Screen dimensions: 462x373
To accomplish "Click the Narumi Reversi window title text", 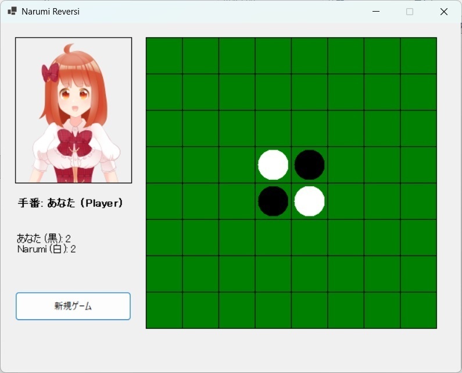I will [51, 12].
